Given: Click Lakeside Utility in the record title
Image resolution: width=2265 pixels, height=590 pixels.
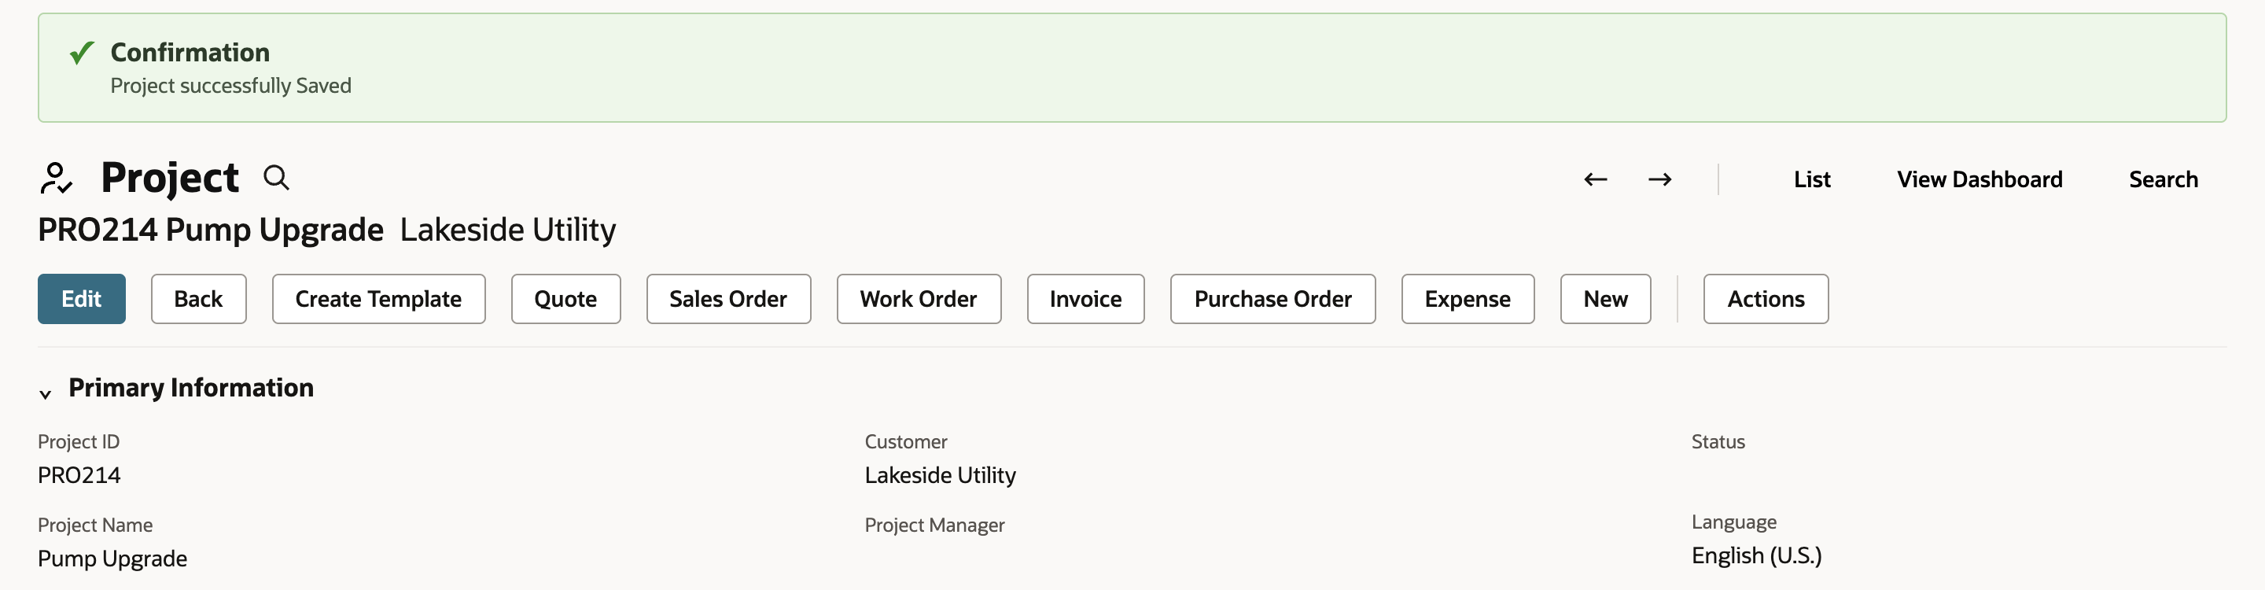Looking at the screenshot, I should (x=507, y=230).
